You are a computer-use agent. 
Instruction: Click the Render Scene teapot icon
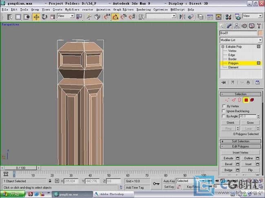[238, 17]
